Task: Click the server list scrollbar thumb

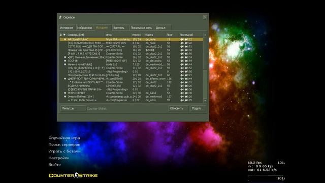Action: tap(205, 53)
